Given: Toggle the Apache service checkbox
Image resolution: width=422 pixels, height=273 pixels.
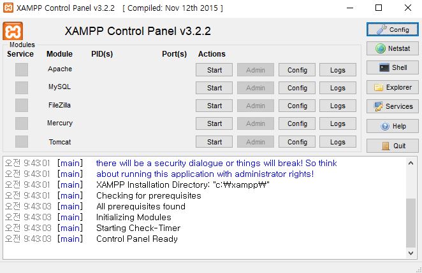Looking at the screenshot, I should [x=22, y=70].
